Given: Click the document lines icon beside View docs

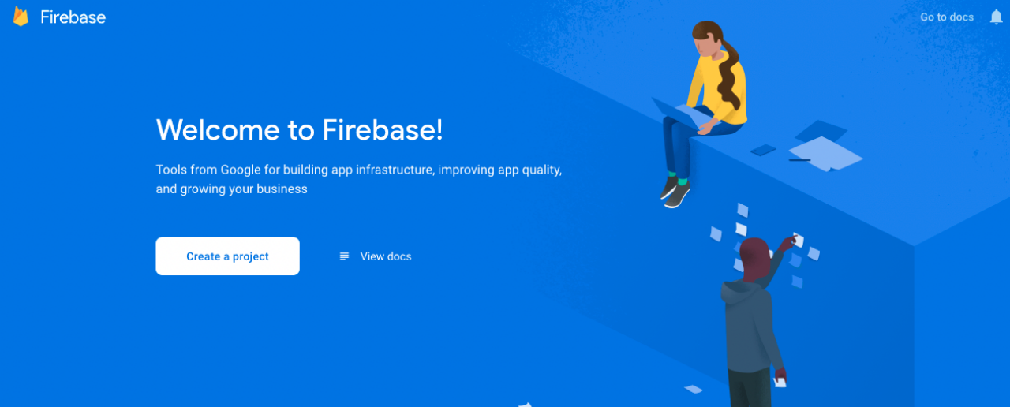Looking at the screenshot, I should click(x=344, y=256).
